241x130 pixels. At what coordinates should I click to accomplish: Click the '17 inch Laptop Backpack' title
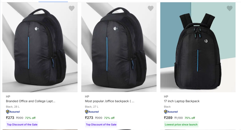point(182,101)
